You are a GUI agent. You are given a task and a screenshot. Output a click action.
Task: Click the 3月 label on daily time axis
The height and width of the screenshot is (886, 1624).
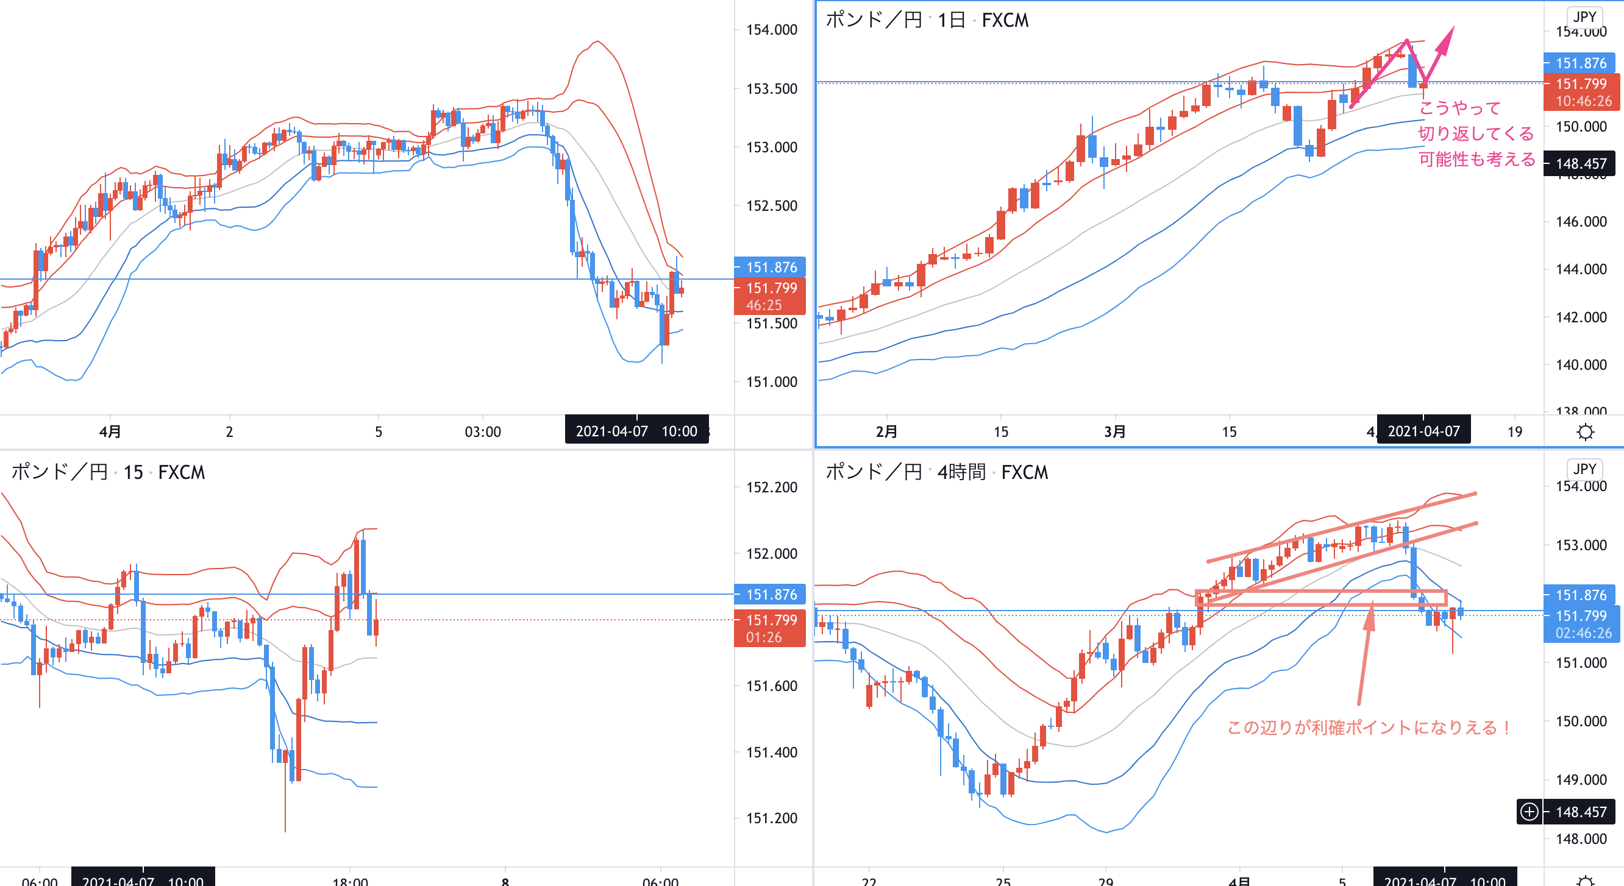click(x=1114, y=431)
